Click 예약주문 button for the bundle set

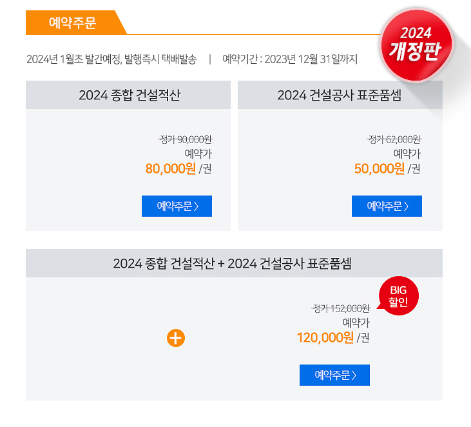pyautogui.click(x=334, y=375)
